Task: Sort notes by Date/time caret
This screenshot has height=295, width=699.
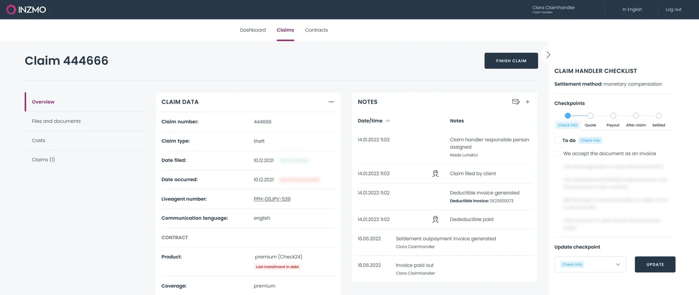Action: pos(388,121)
